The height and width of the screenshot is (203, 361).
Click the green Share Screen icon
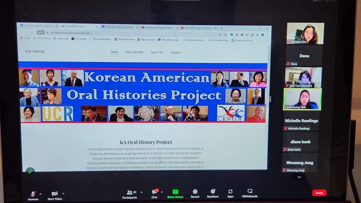[x=175, y=192]
